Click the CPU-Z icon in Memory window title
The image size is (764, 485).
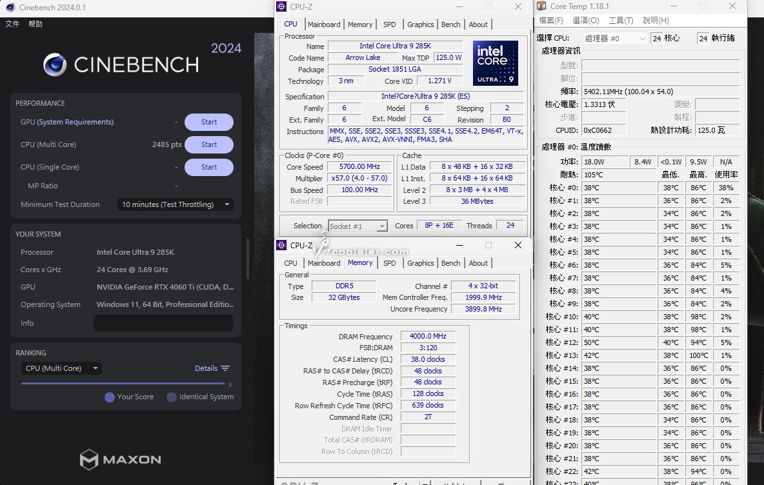pos(281,245)
